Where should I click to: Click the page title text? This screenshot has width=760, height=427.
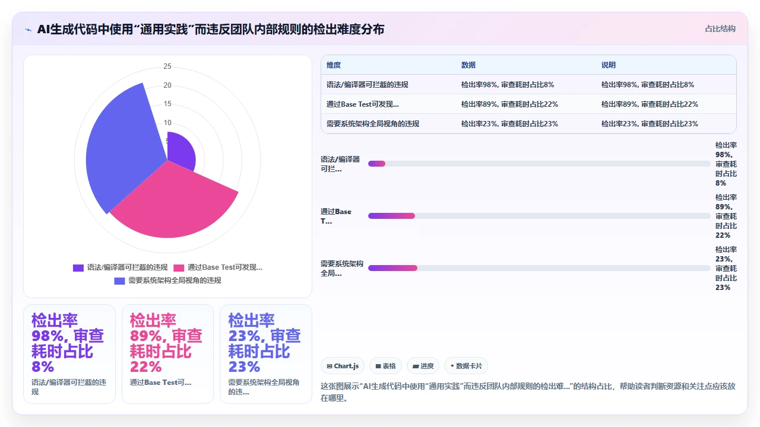[x=211, y=29]
